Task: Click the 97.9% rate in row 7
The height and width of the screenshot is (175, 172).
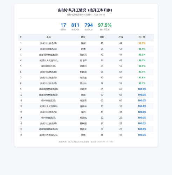Action: point(142,78)
